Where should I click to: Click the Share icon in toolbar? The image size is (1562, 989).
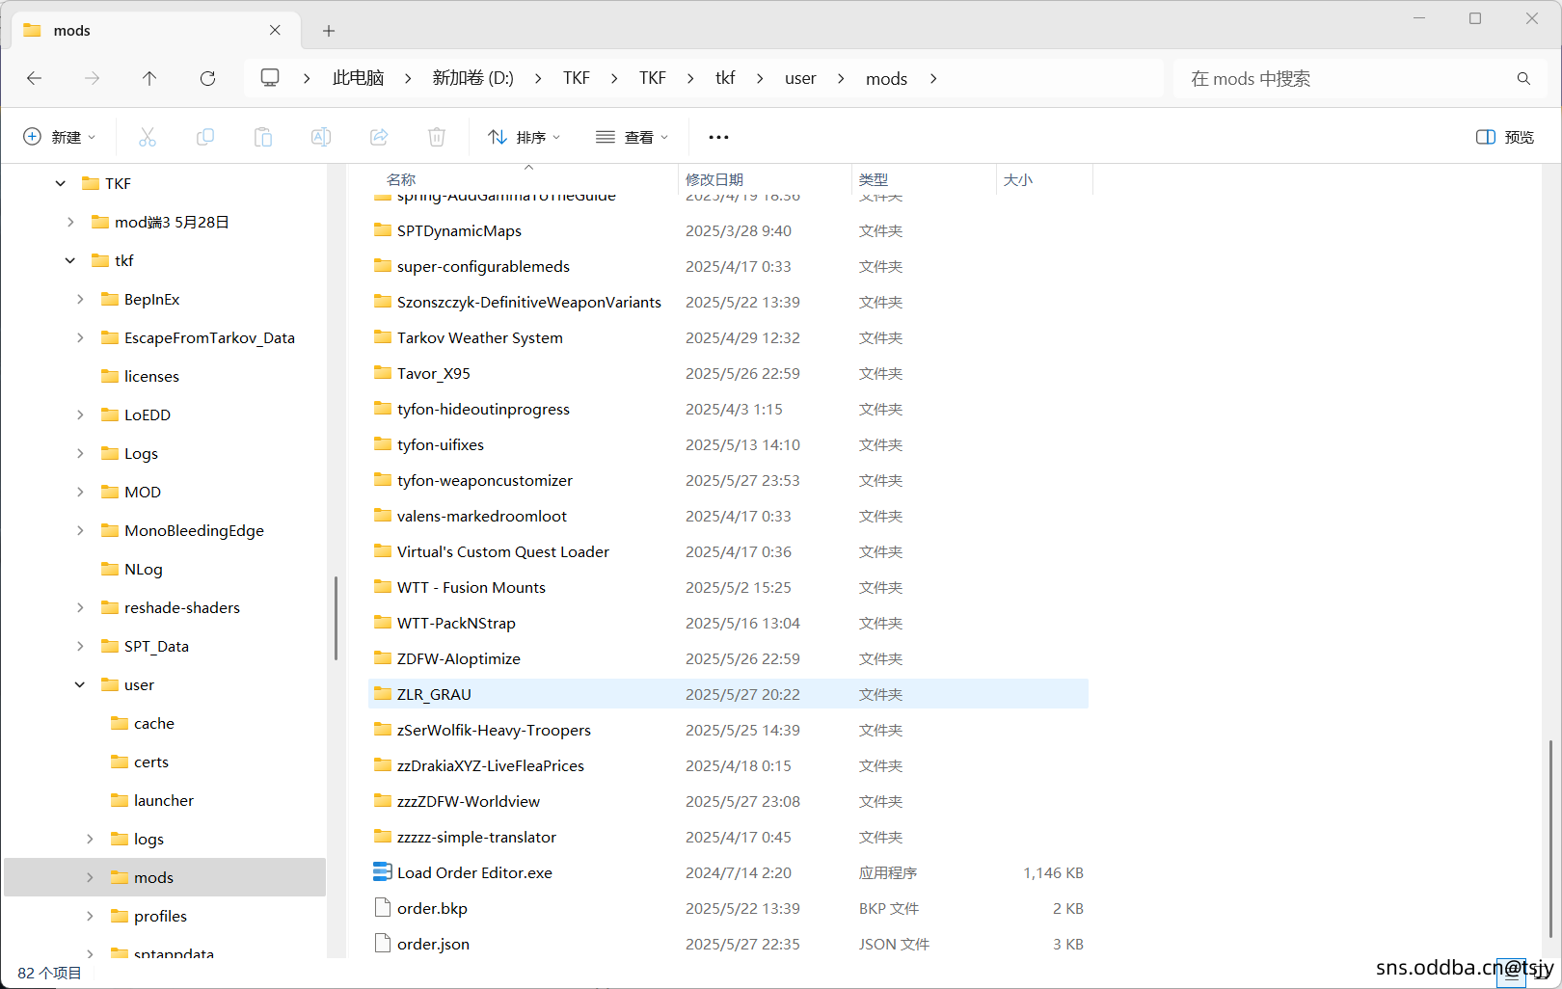(x=379, y=137)
